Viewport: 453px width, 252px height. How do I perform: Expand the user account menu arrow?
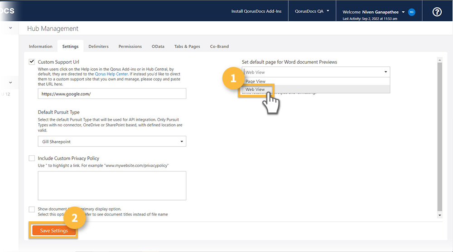[x=403, y=12]
